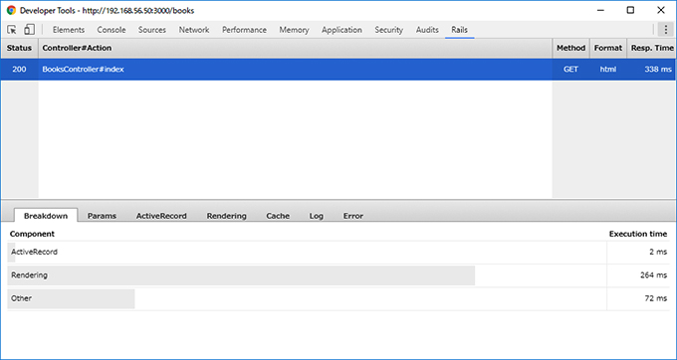Click the 2 ms execution time
Viewport: 677px width, 360px height.
click(658, 253)
